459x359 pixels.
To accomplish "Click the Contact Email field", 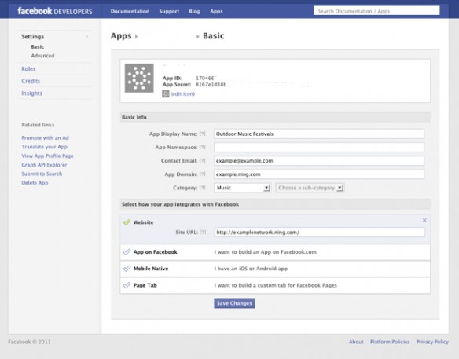I will coord(319,160).
